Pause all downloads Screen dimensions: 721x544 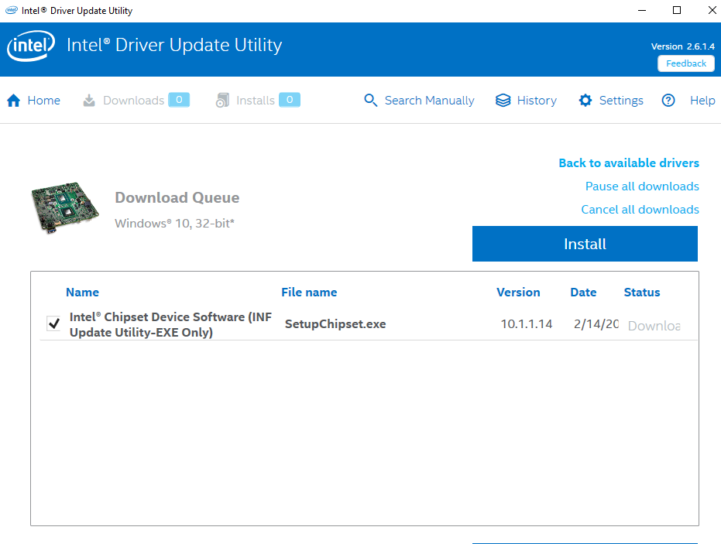[x=642, y=186]
